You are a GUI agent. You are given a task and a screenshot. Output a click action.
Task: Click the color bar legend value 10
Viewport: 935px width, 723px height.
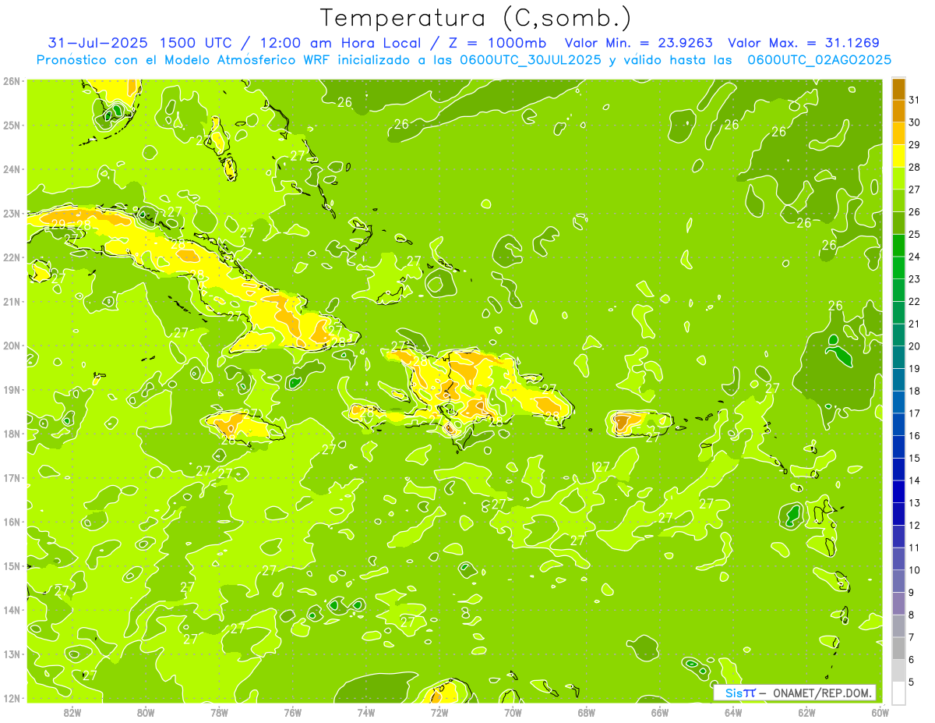pos(914,570)
